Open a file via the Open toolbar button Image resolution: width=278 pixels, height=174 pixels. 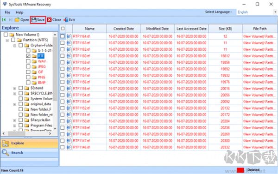[x=22, y=20]
